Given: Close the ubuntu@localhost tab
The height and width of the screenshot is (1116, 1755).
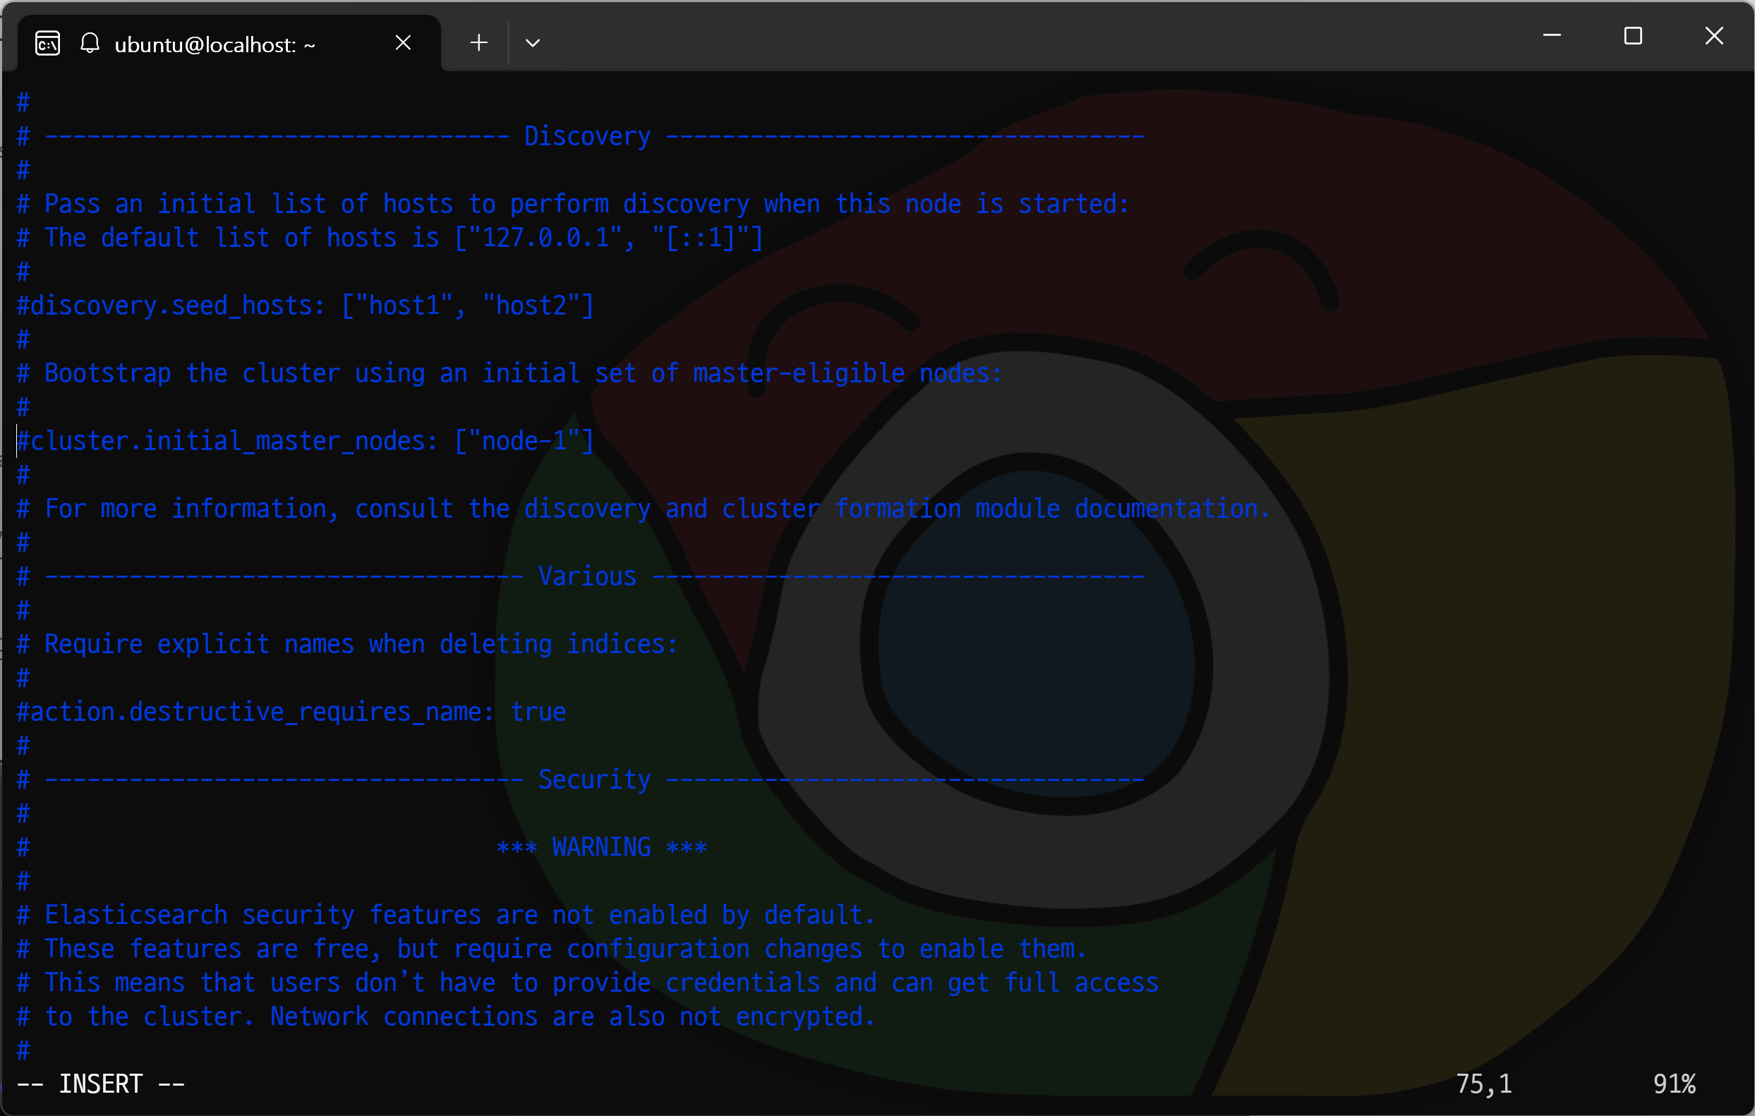Looking at the screenshot, I should [403, 43].
